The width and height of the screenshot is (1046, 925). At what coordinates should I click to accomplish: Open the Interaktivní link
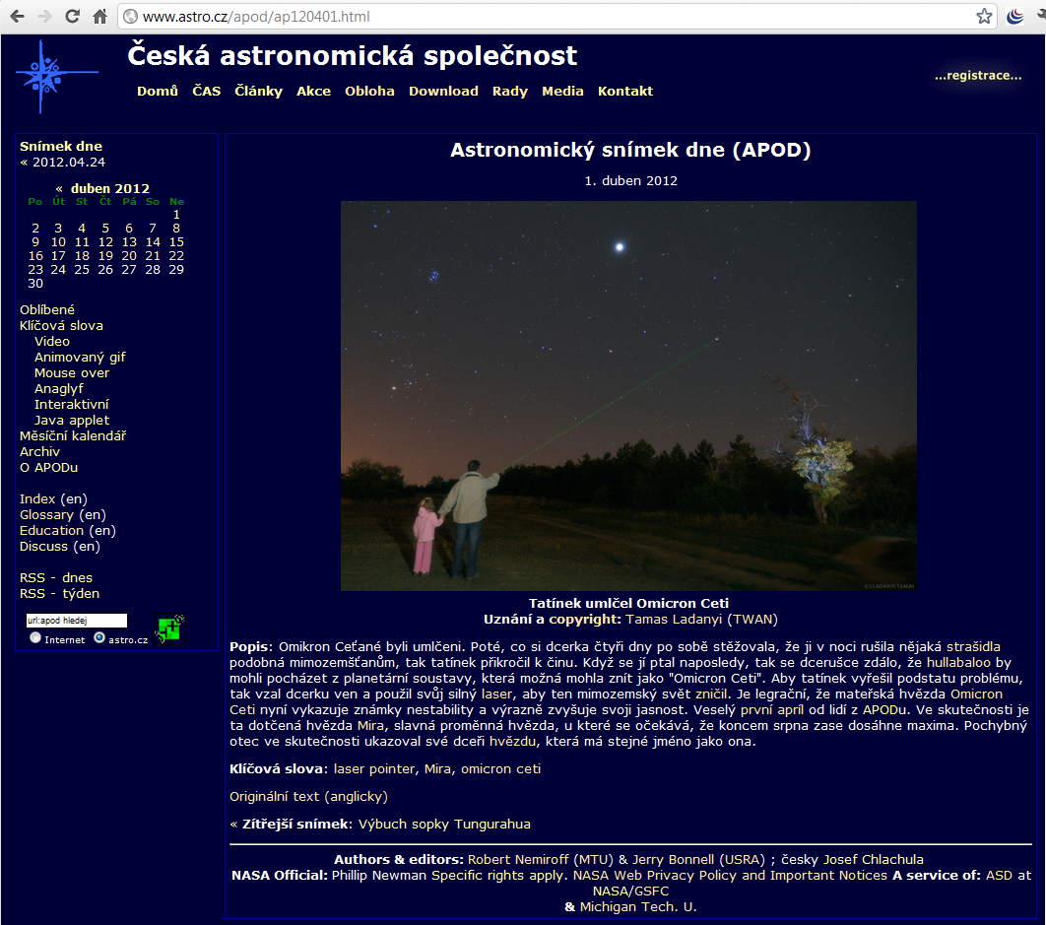coord(71,405)
